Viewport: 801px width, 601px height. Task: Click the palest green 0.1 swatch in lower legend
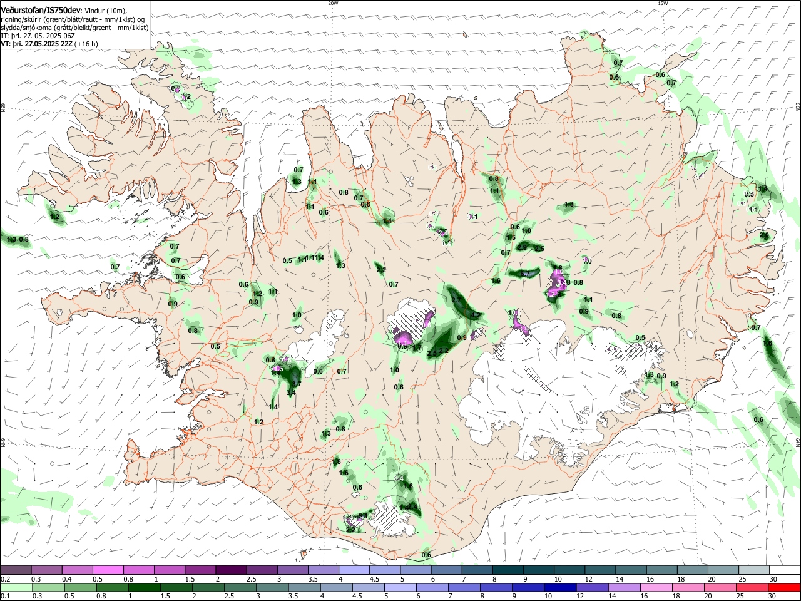pyautogui.click(x=16, y=587)
